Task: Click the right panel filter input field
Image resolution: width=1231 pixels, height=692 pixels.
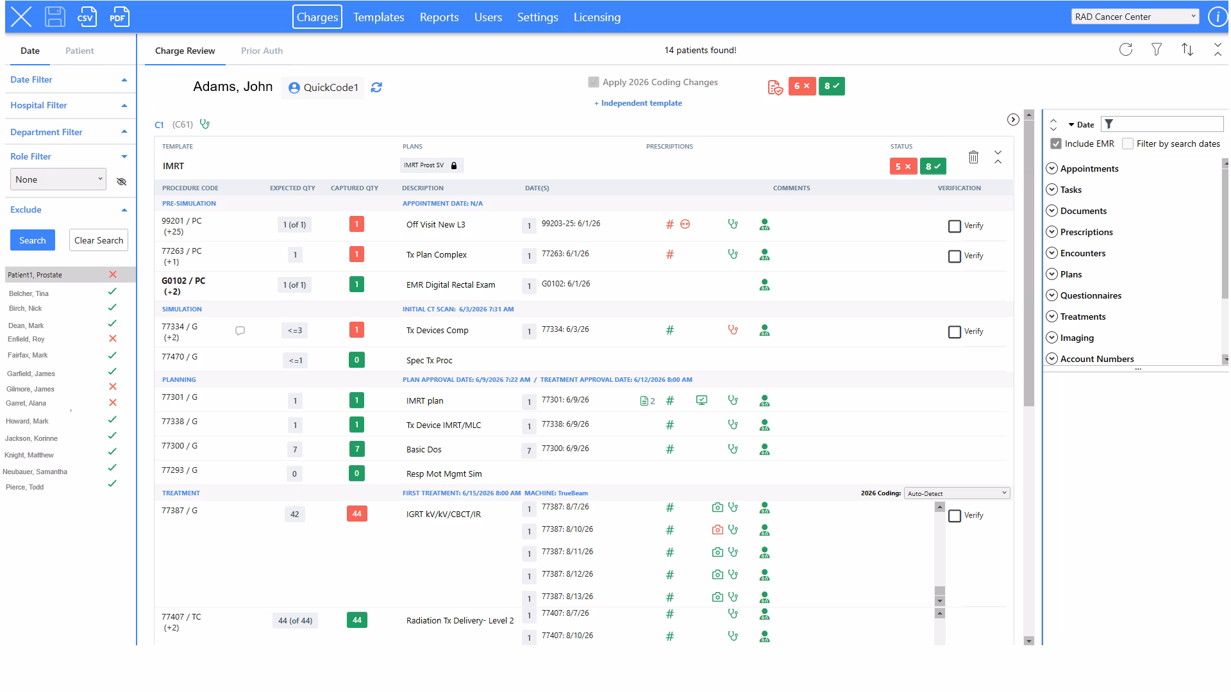Action: 1162,124
